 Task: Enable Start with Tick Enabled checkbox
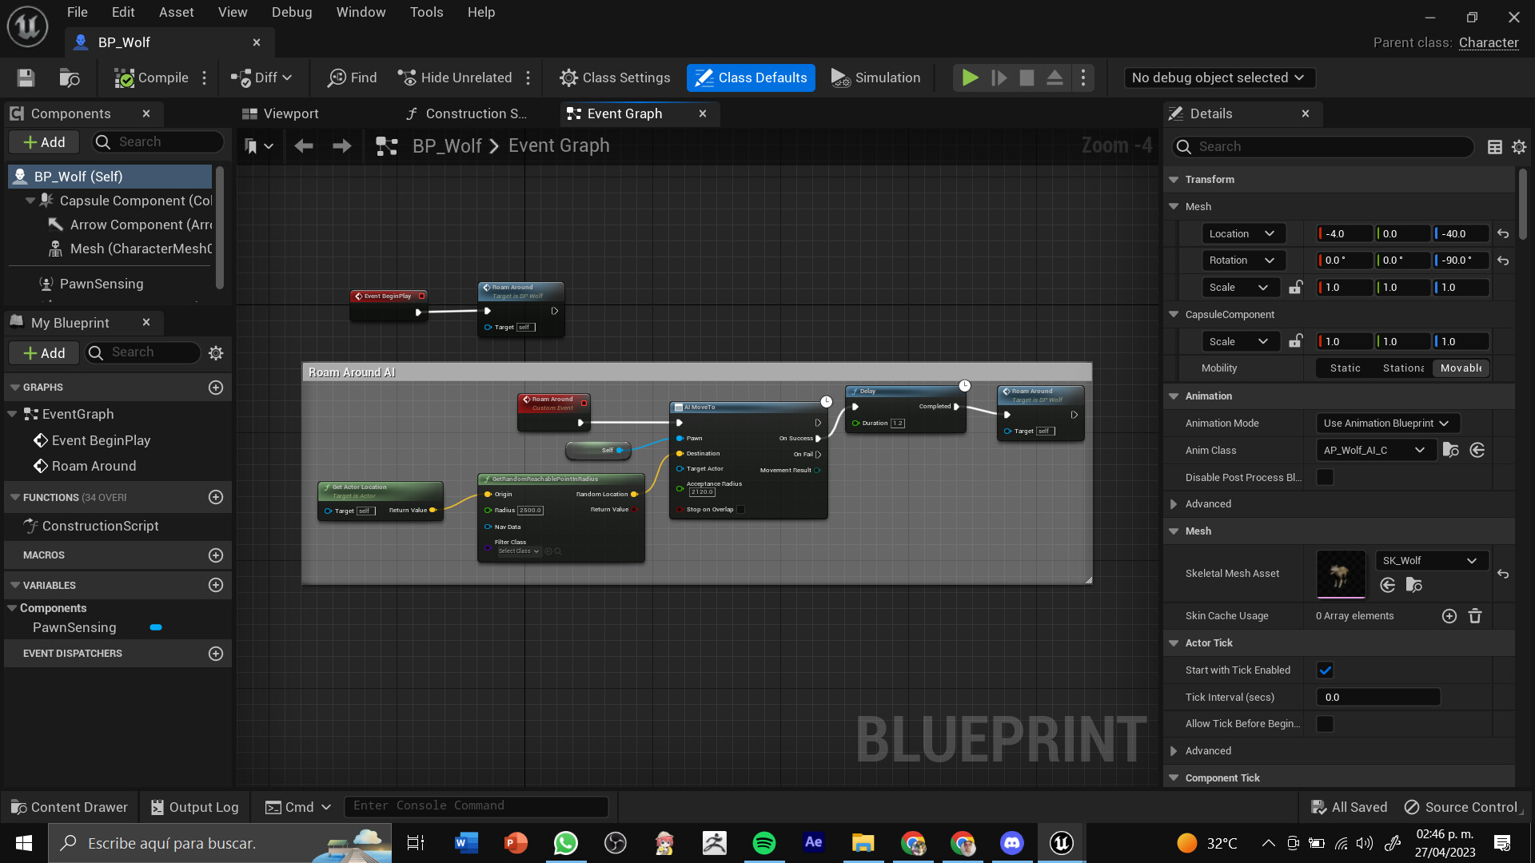coord(1326,670)
